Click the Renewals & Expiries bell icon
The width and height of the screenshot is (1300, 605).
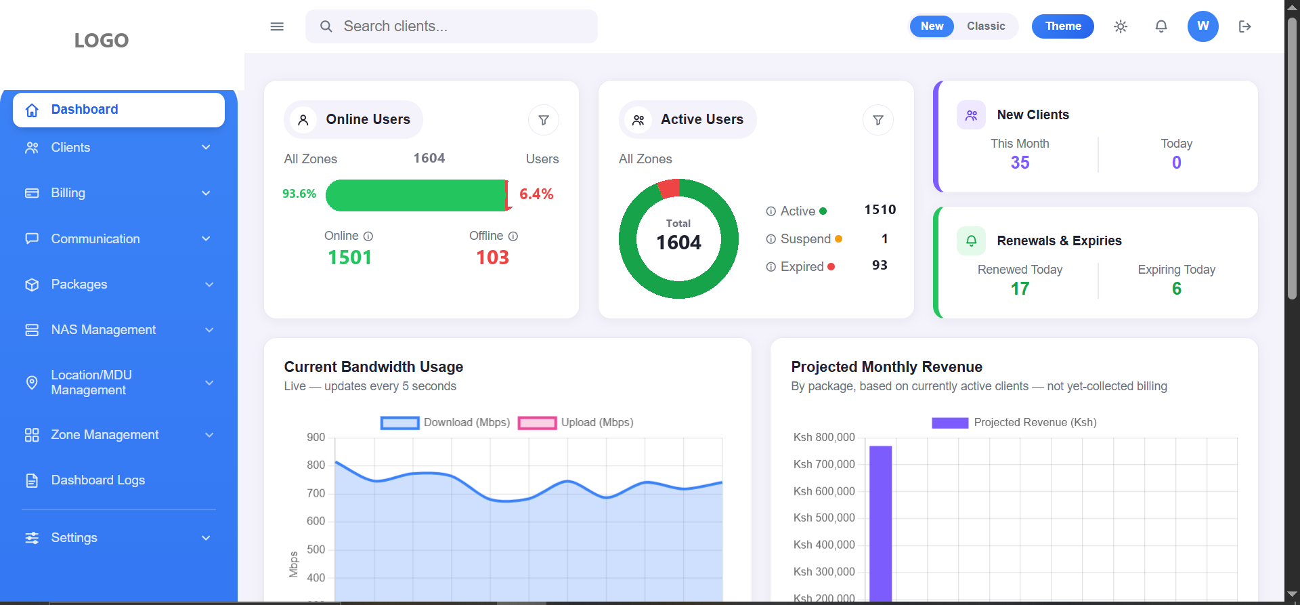point(971,241)
